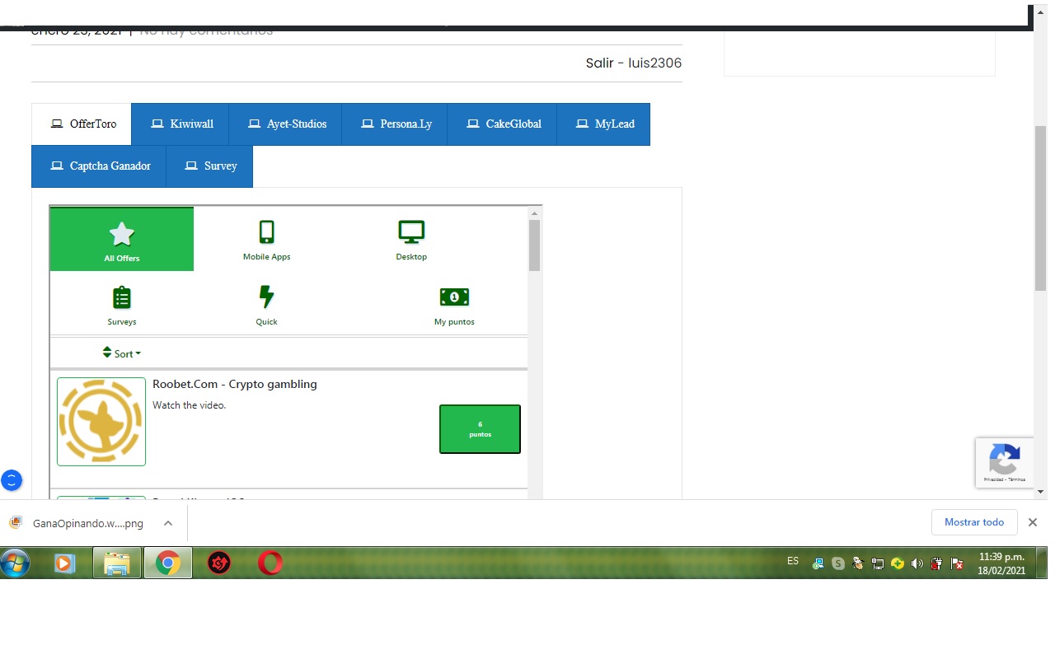Click the wired monitor tray icon
The image size is (1055, 659).
point(878,564)
